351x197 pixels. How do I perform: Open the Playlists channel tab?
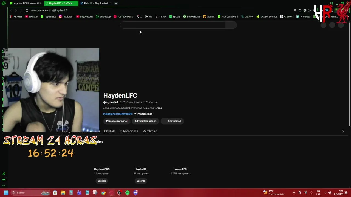[110, 131]
